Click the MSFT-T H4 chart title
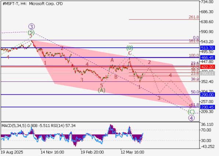 33,4
